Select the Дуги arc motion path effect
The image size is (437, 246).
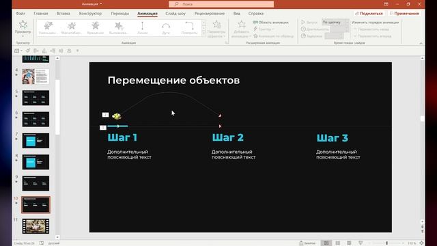[x=166, y=28]
